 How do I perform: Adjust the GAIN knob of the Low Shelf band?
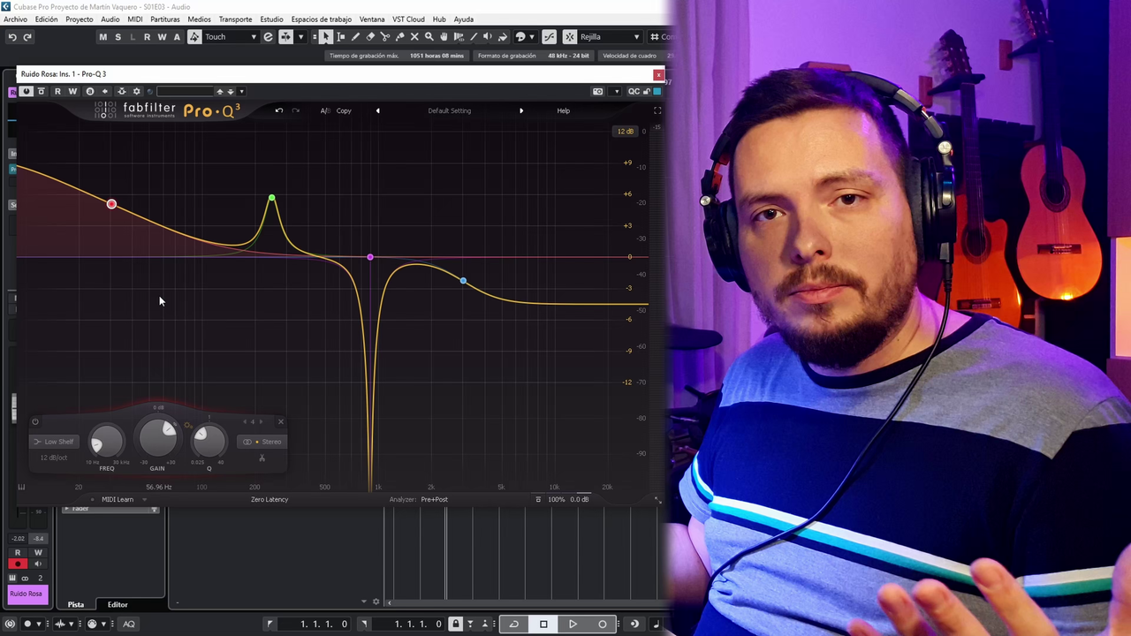click(x=156, y=437)
